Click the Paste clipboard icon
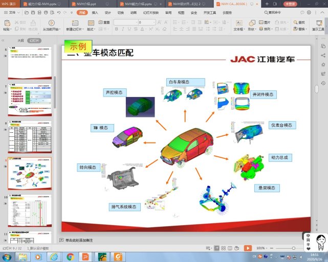The width and height of the screenshot is (328, 262). 7,23
